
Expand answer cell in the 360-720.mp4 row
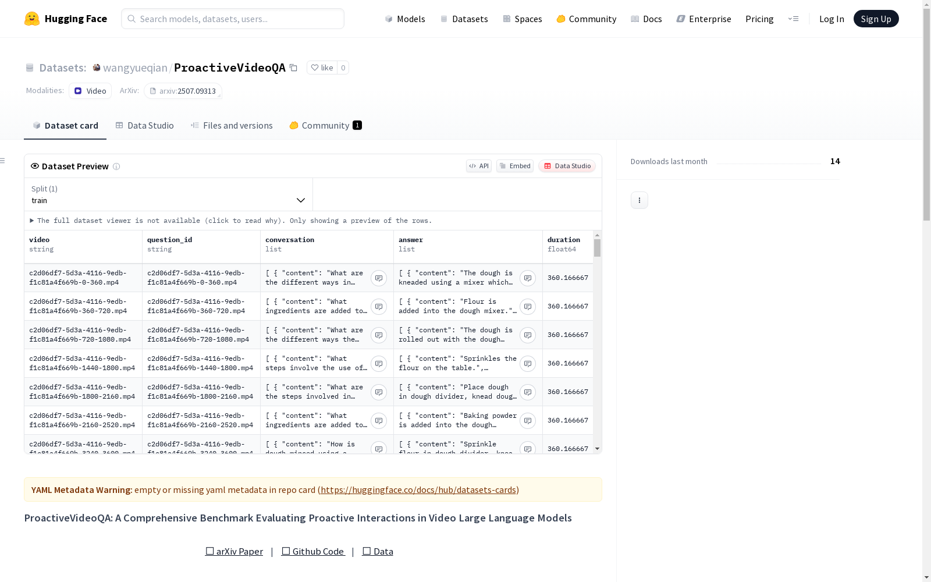click(528, 307)
